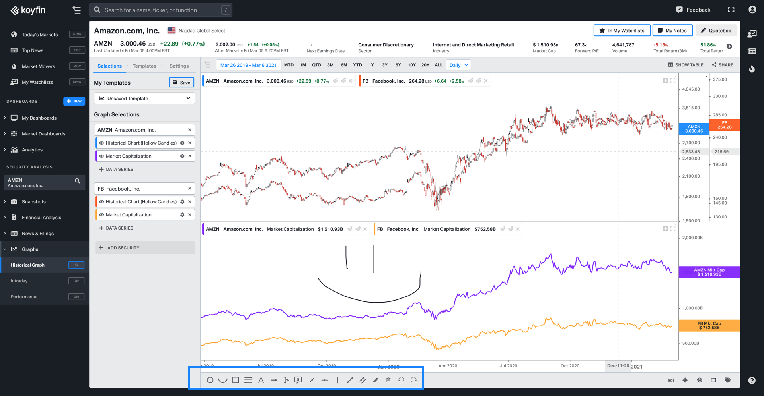Toggle the price tags icon in chart footer
The width and height of the screenshot is (764, 396).
[728, 380]
